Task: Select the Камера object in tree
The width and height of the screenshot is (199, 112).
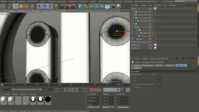Action: tap(139, 39)
